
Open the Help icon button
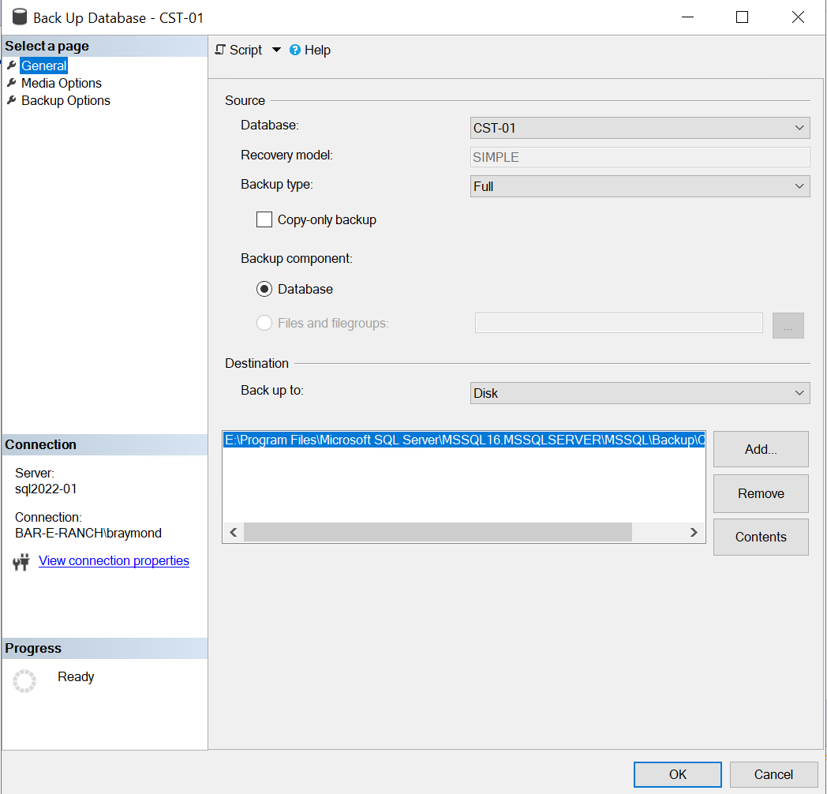point(295,50)
